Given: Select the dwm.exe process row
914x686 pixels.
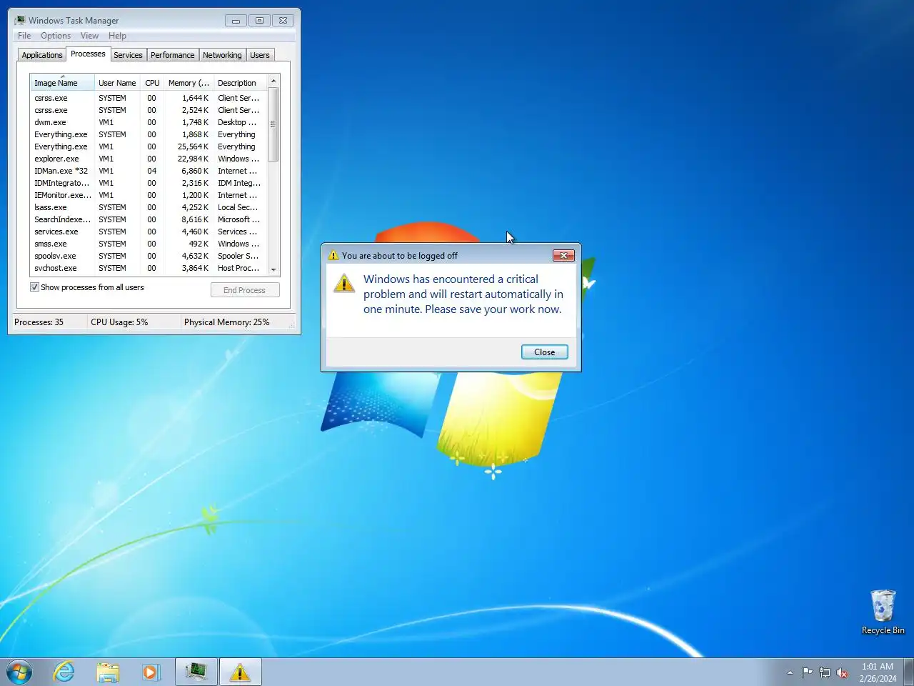Looking at the screenshot, I should pos(149,122).
